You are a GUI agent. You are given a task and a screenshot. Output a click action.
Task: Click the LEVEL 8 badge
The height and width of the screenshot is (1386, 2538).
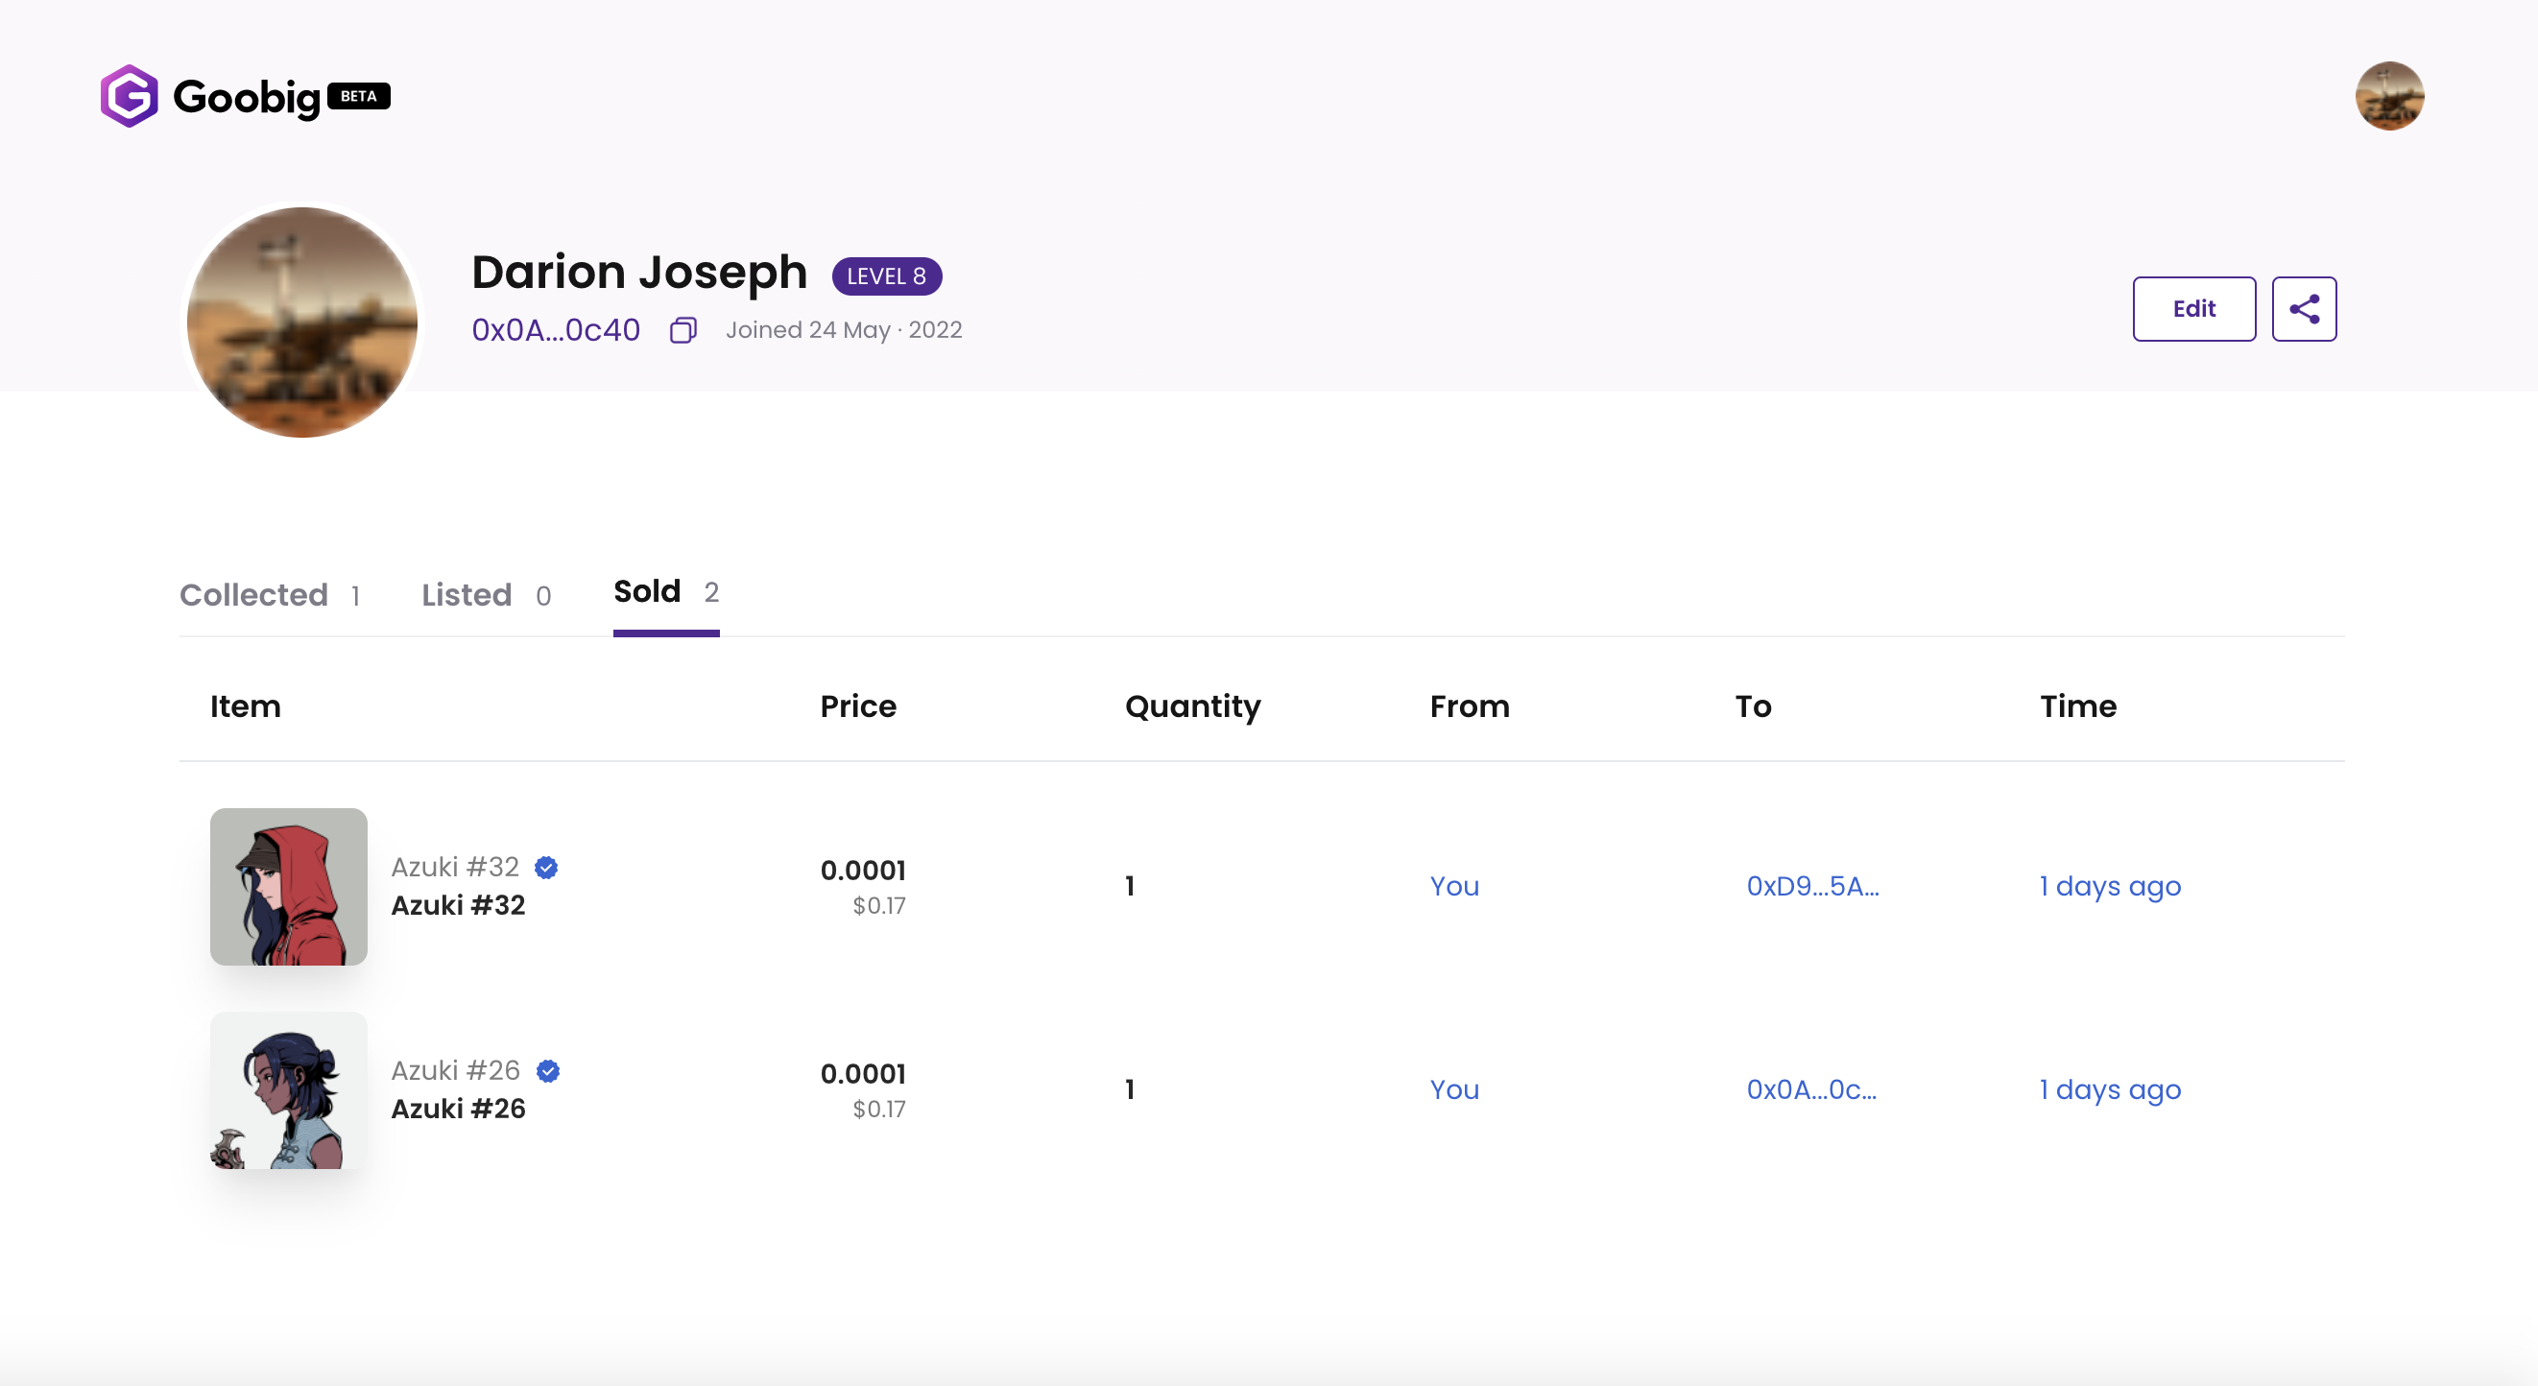pyautogui.click(x=886, y=276)
